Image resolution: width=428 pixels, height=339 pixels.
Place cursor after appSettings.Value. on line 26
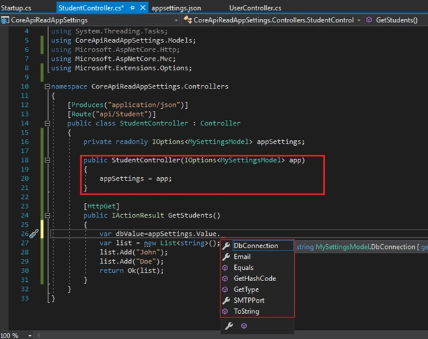point(220,234)
